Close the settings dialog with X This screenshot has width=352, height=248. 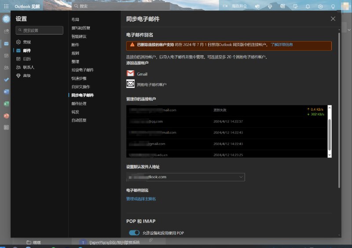click(333, 19)
